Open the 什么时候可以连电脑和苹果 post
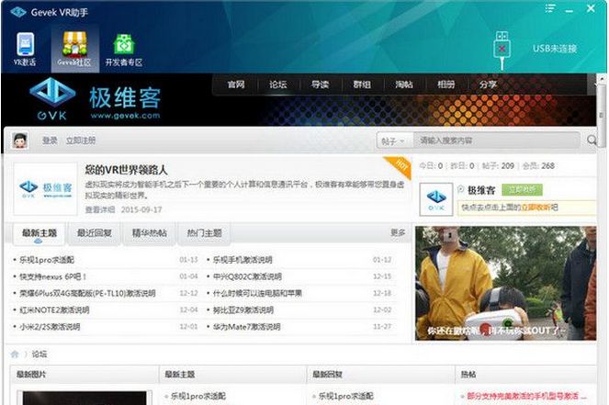Screen dimensions: 609x405 [x=257, y=293]
